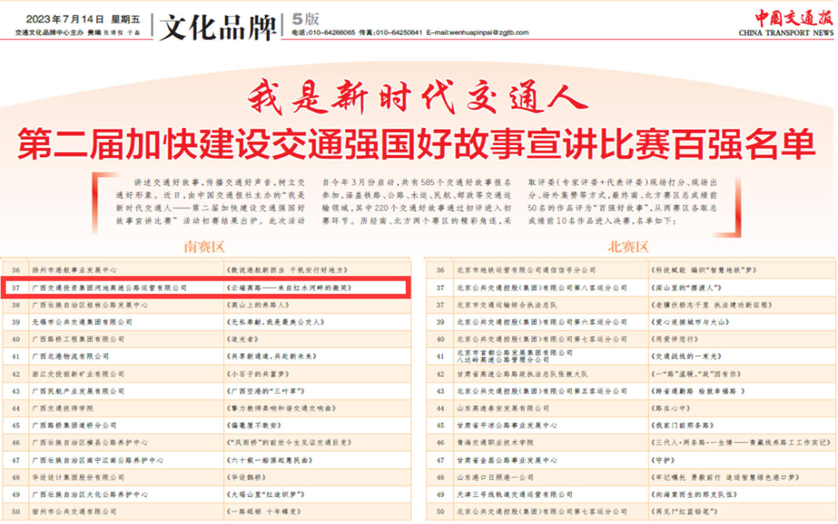Click 山东港口日照港一公司

[x=495, y=477]
